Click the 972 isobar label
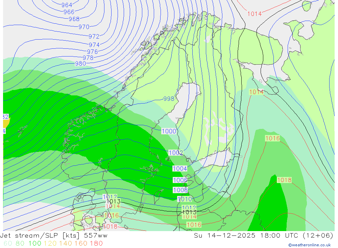This screenshot has height=248, width=338. tap(94, 36)
